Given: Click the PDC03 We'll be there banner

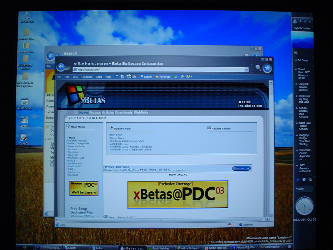Looking at the screenshot, I should click(84, 188).
